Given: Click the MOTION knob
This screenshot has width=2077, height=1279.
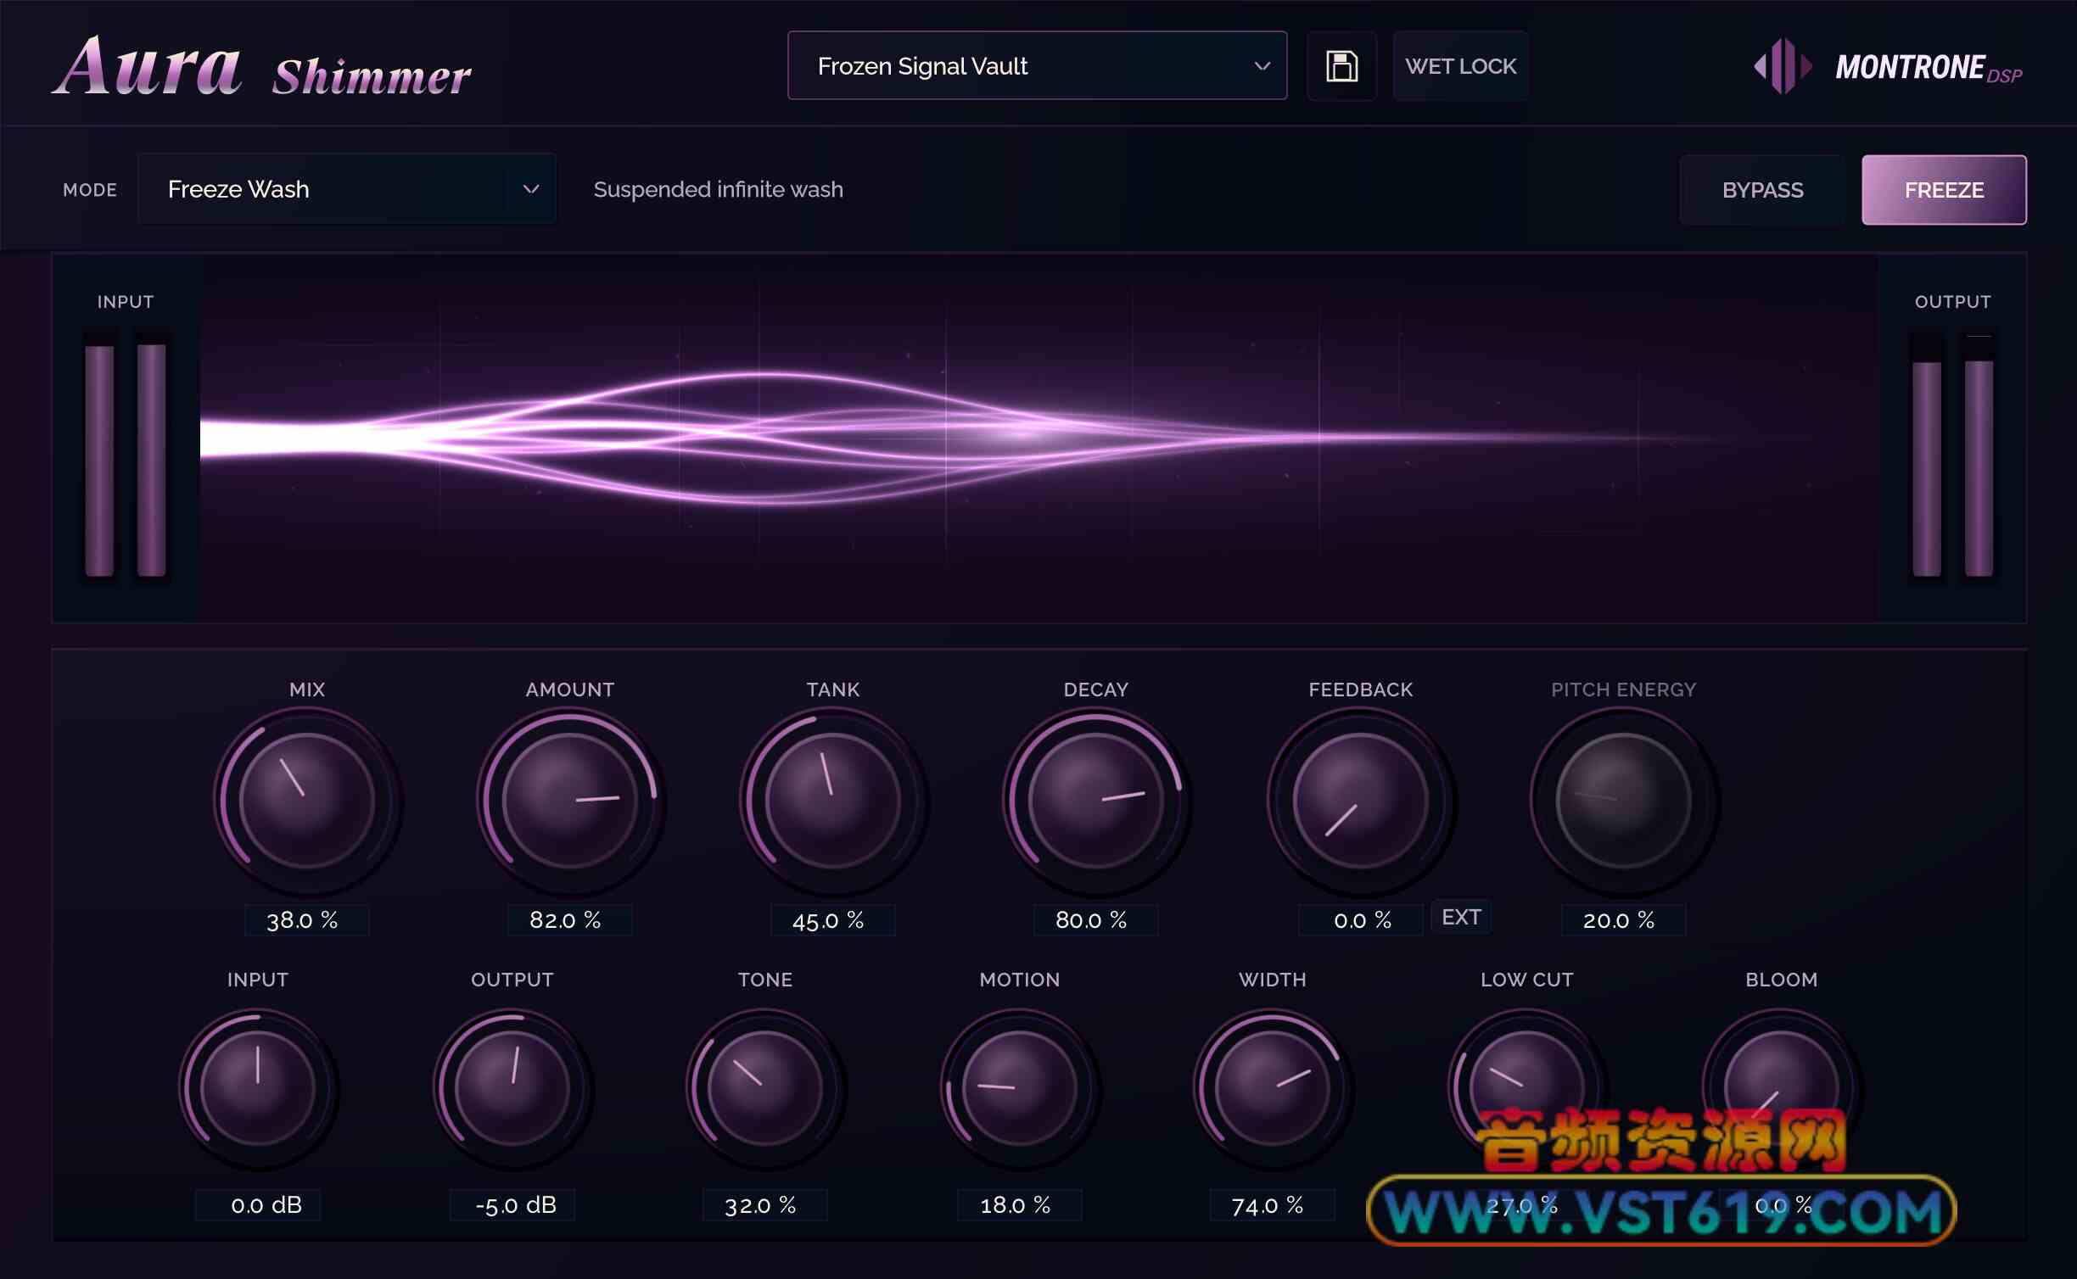Looking at the screenshot, I should [1019, 1088].
